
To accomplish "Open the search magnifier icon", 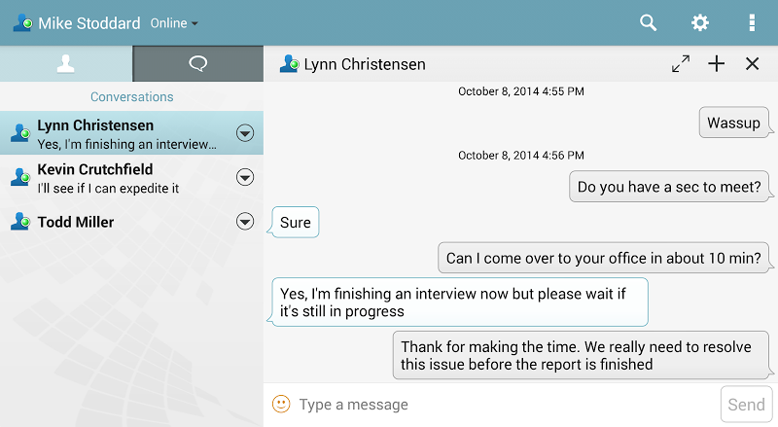I will point(648,22).
